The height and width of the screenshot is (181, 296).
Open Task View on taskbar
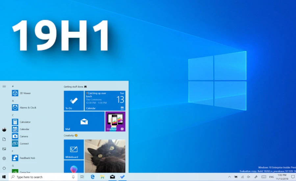click(82, 177)
